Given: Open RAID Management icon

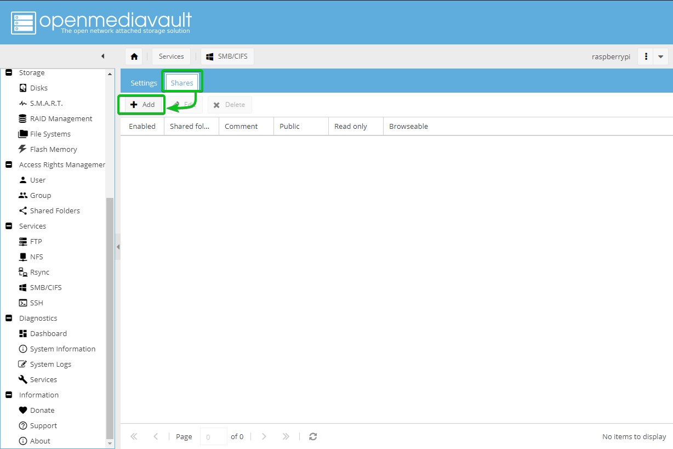Looking at the screenshot, I should pyautogui.click(x=23, y=118).
